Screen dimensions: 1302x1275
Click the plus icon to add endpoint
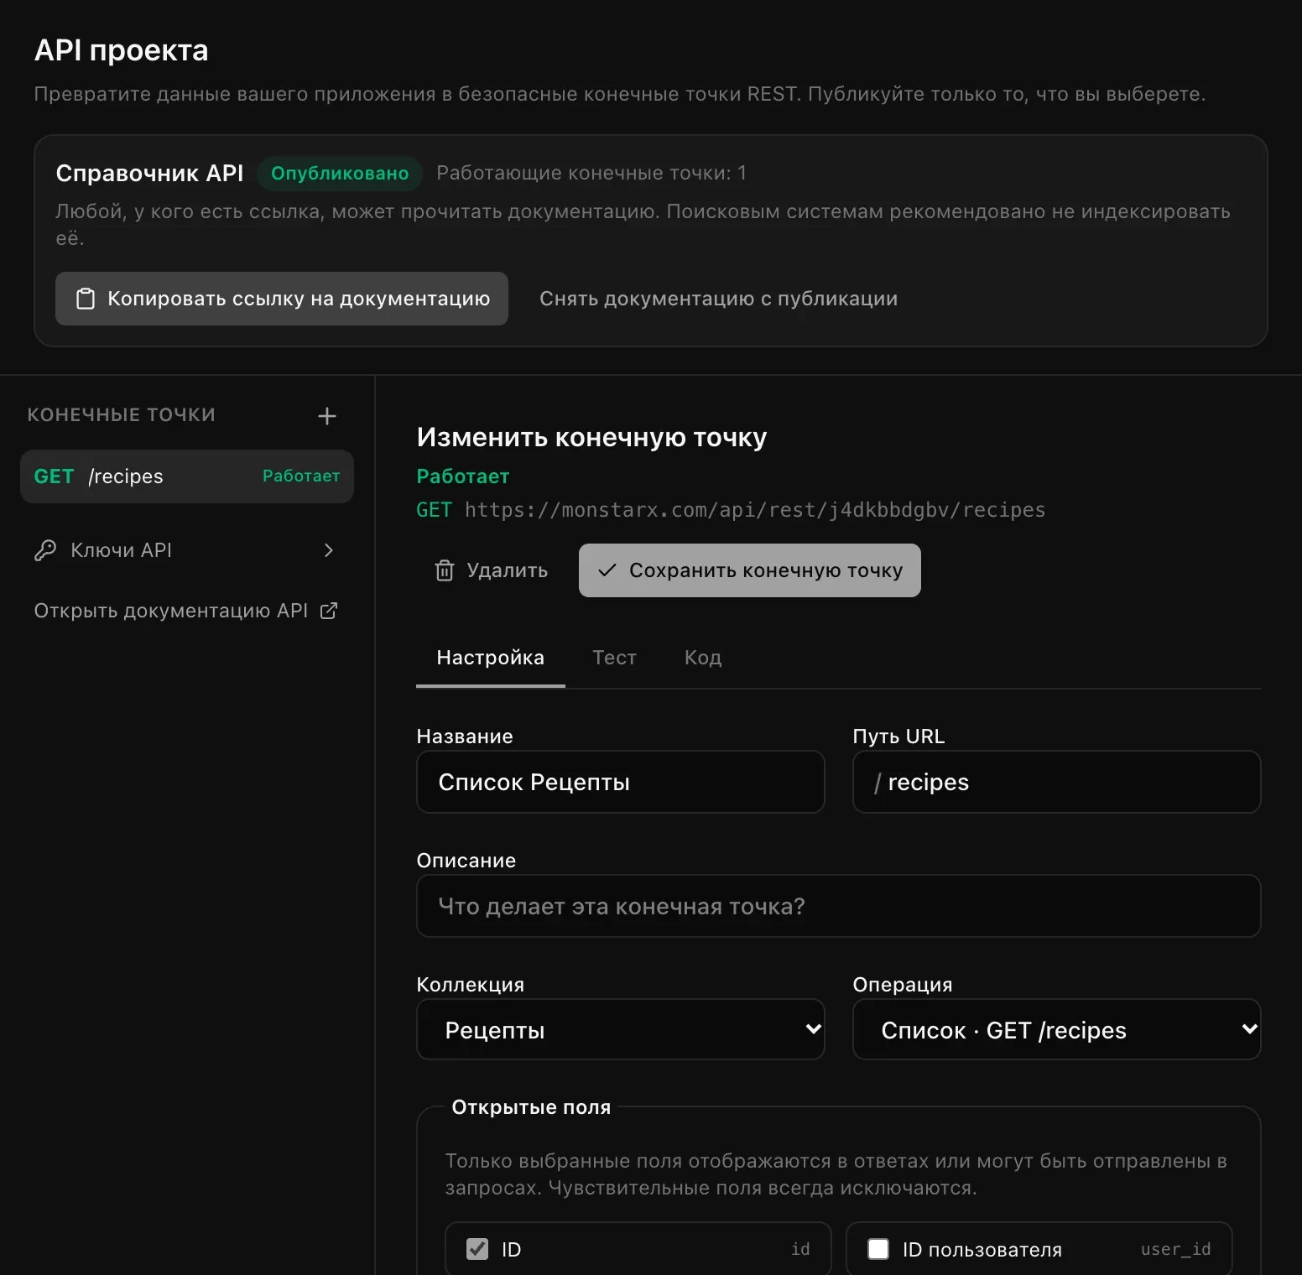(327, 416)
